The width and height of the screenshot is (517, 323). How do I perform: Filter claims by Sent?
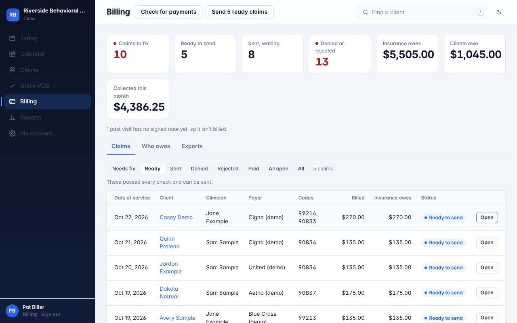(x=176, y=169)
